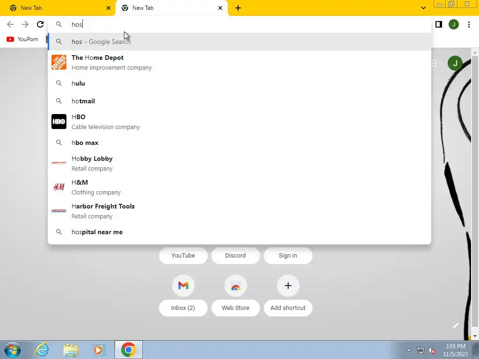Show hidden tray icons arrow
This screenshot has width=479, height=359.
(409, 350)
